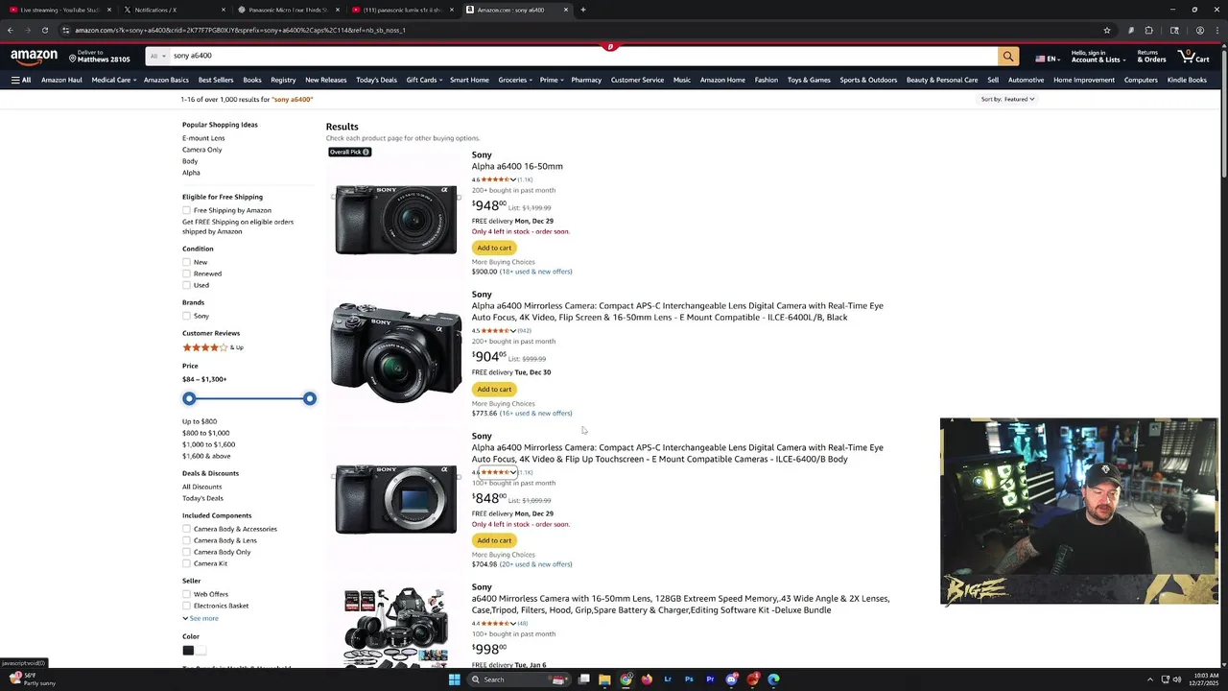
Task: Click the left price slider handle
Action: point(189,398)
